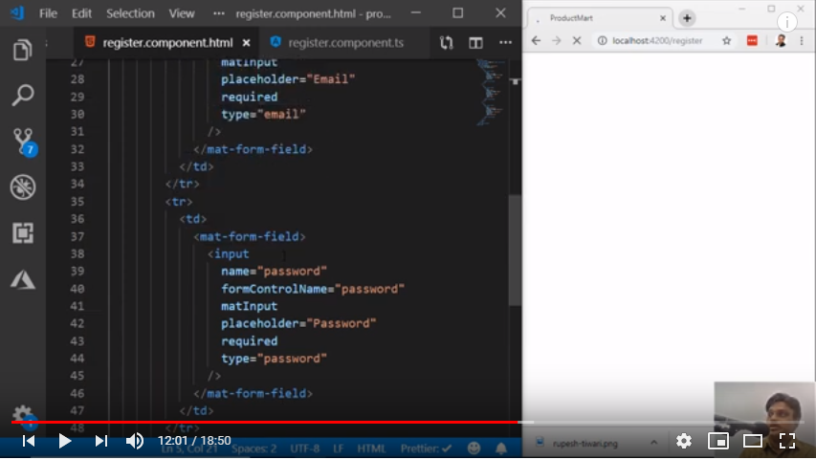Open the Search view in sidebar
The width and height of the screenshot is (816, 459).
(x=23, y=95)
